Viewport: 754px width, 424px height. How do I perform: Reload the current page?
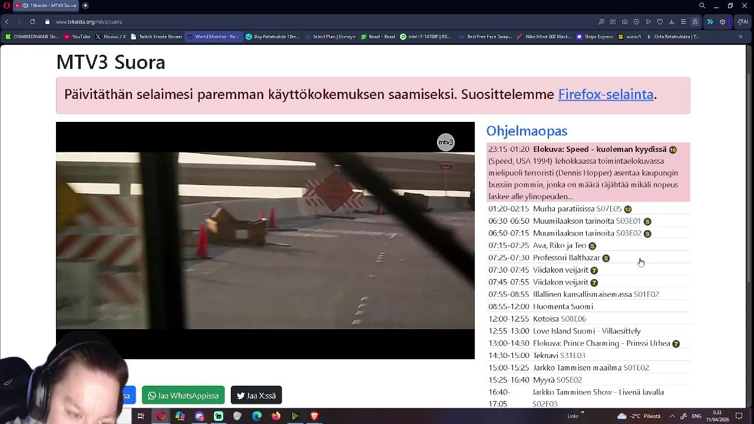pyautogui.click(x=32, y=22)
